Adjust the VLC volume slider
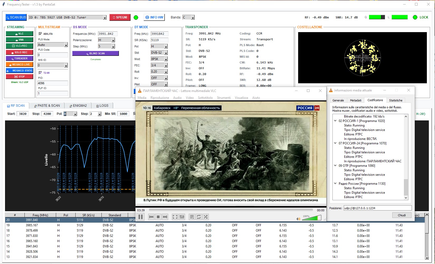This screenshot has width=435, height=264. [312, 218]
